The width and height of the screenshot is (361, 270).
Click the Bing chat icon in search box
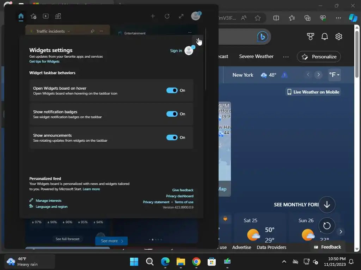[262, 37]
